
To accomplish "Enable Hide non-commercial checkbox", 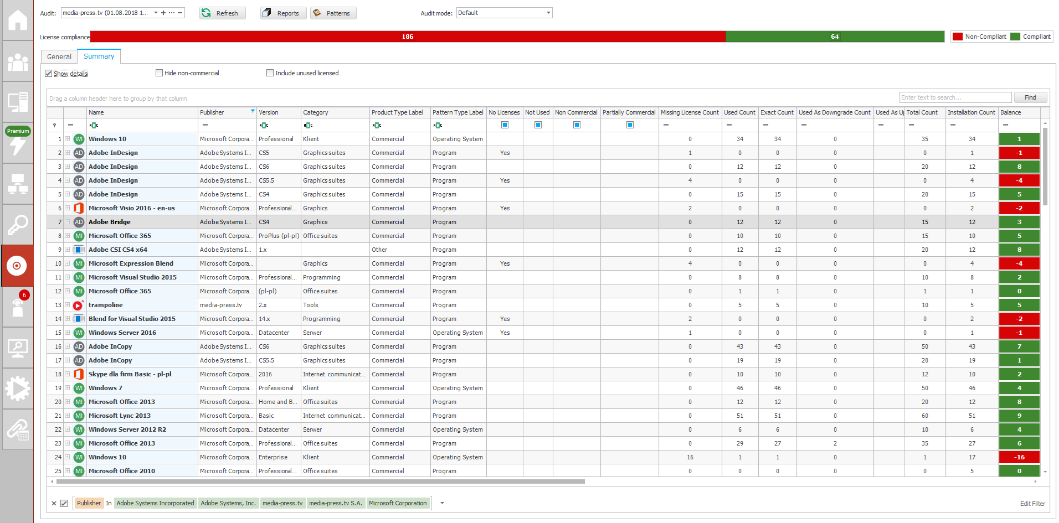I will (x=160, y=73).
